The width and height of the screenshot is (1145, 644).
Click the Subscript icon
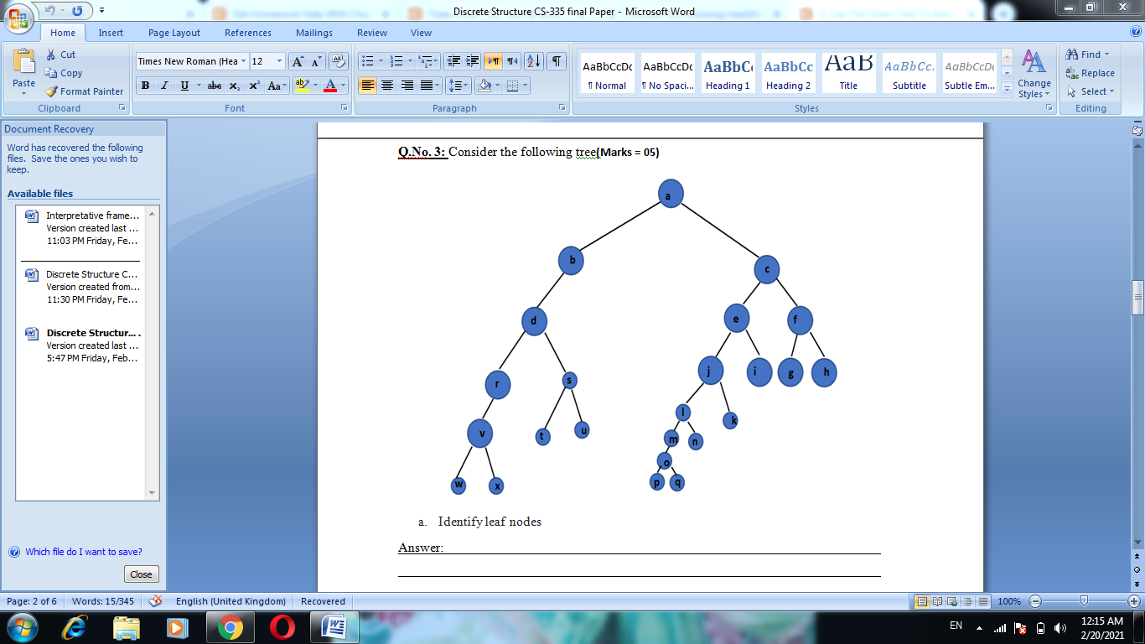233,86
